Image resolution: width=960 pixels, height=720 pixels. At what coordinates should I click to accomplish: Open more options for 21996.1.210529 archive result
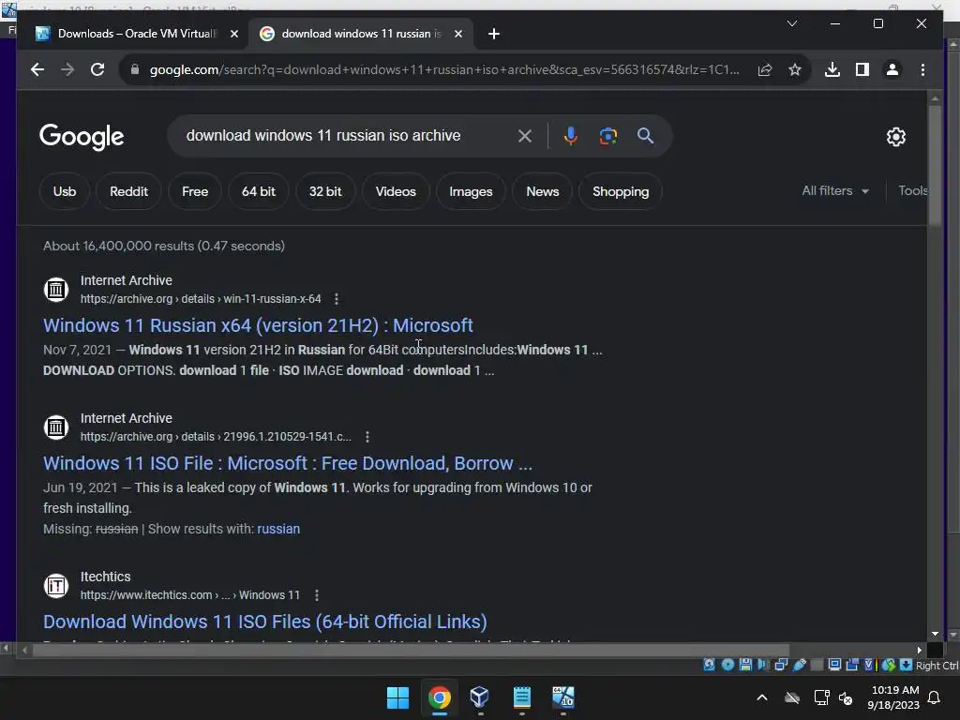click(367, 437)
